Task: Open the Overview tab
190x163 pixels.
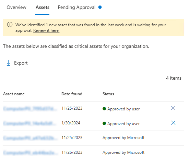Action: (x=16, y=8)
